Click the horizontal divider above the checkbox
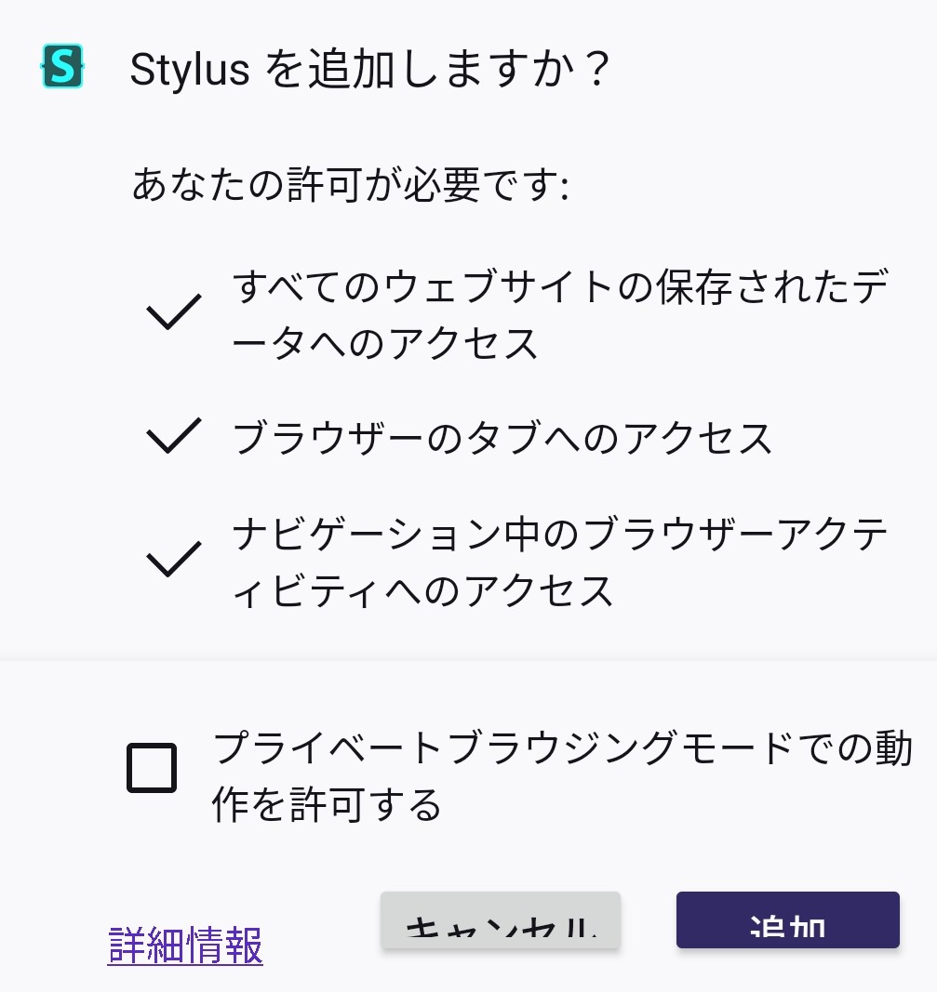 pos(468,661)
